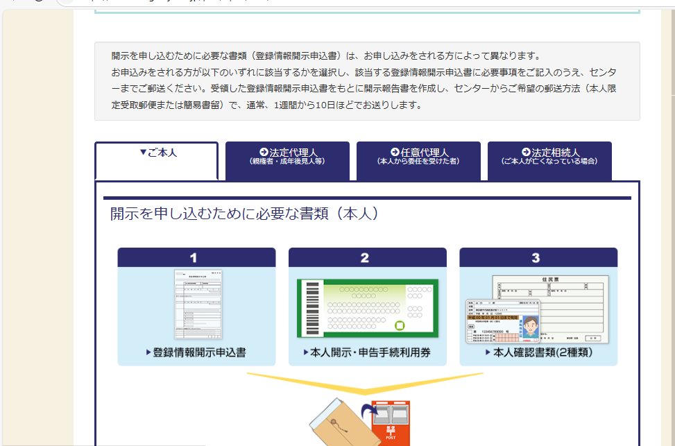The height and width of the screenshot is (446, 675).
Task: Click the arrow icon on 法定代理人 tab
Action: (x=264, y=152)
